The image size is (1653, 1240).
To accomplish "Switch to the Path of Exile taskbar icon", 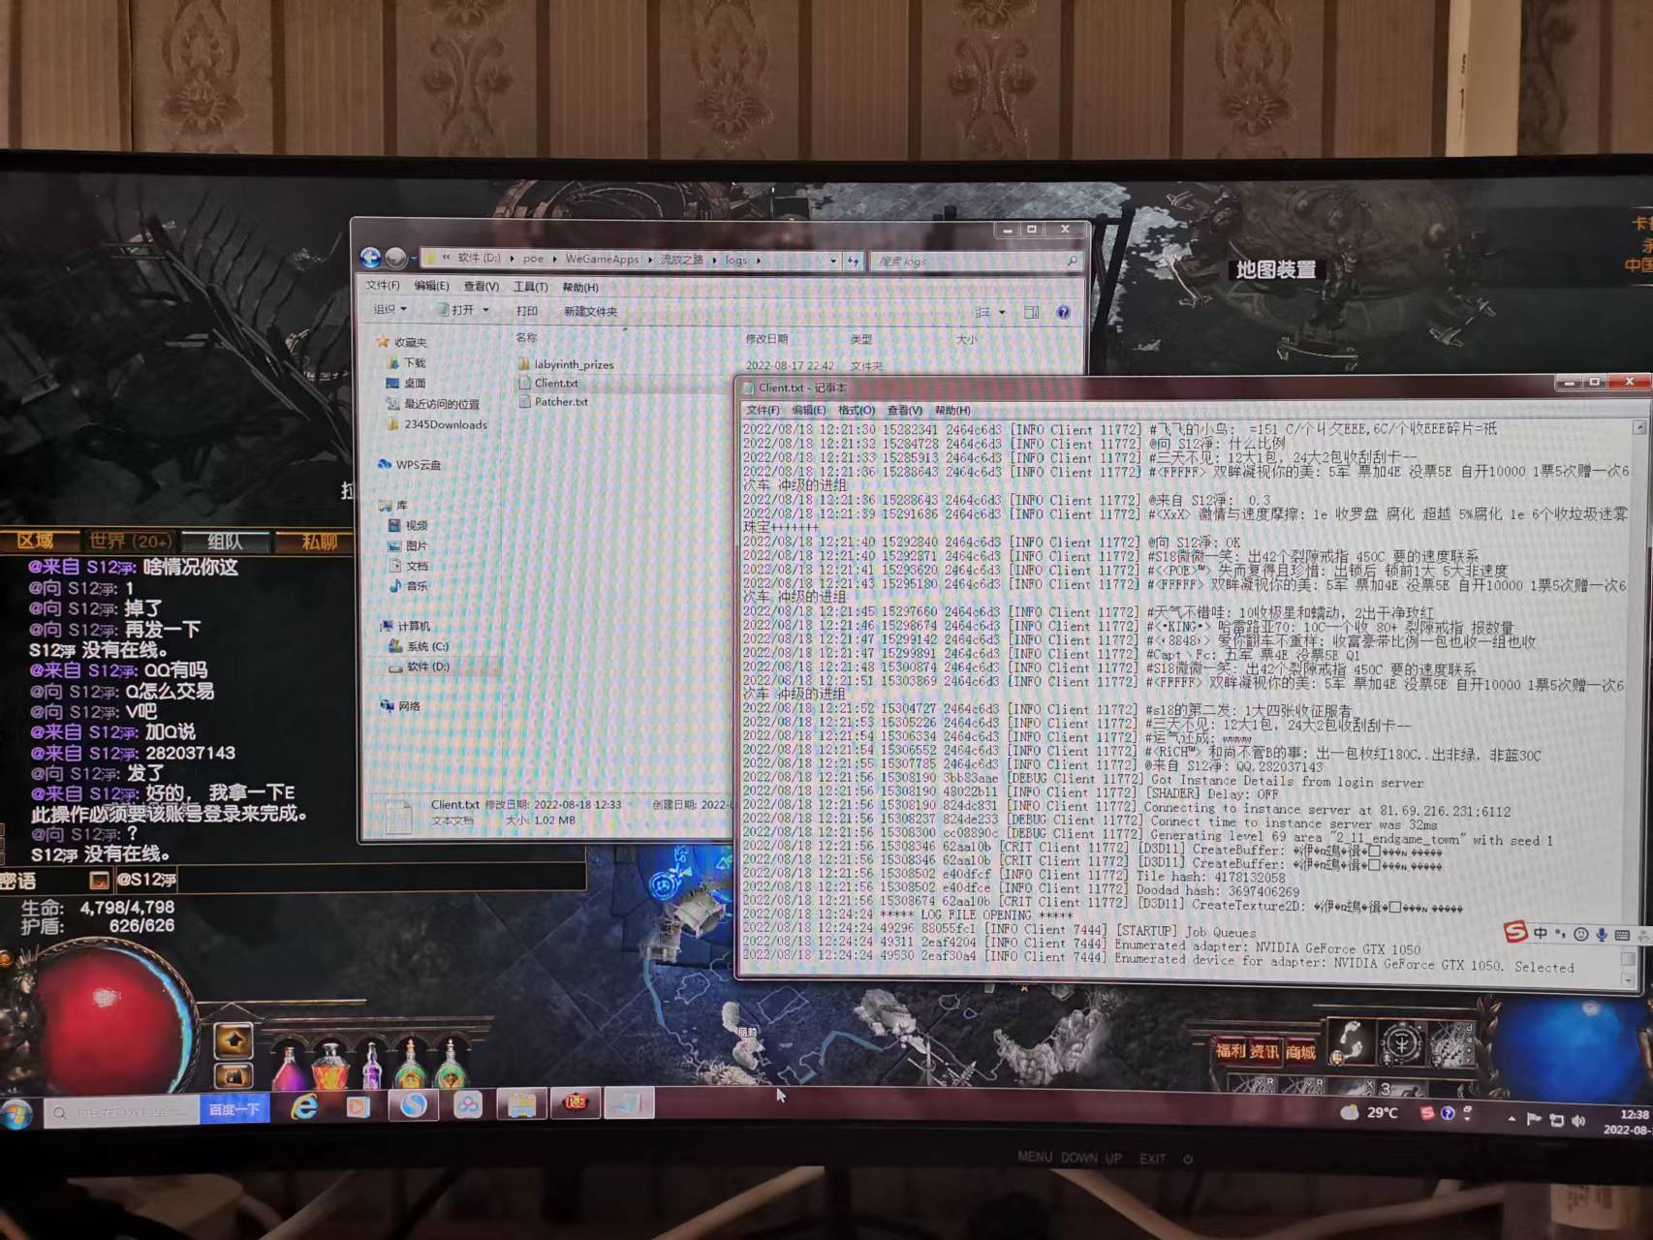I will coord(576,1102).
